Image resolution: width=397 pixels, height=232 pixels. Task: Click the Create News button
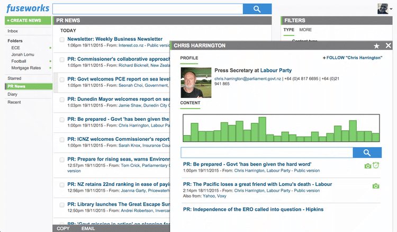pos(28,21)
